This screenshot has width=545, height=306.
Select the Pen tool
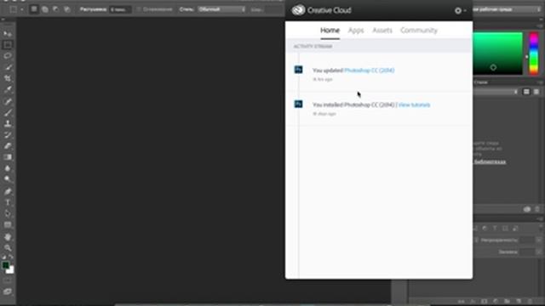click(x=8, y=191)
